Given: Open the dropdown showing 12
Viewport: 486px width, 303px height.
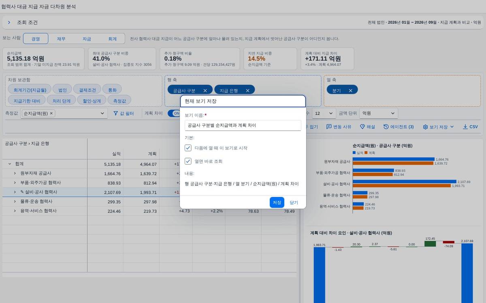Looking at the screenshot, I should point(324,114).
